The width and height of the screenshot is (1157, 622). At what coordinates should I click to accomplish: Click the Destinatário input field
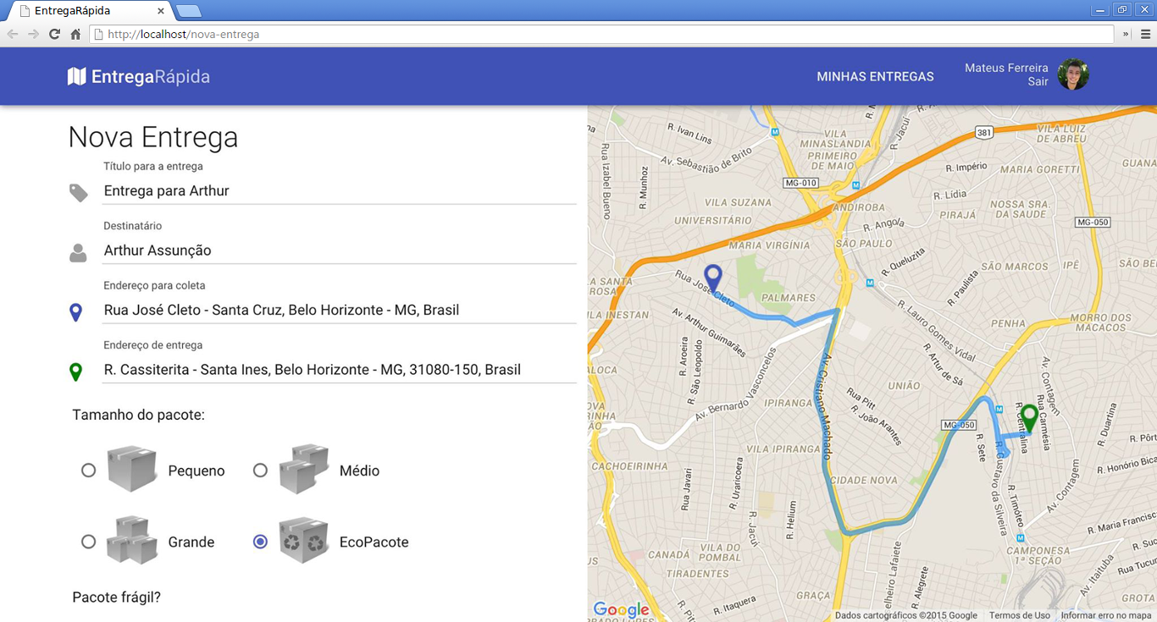[x=340, y=250]
